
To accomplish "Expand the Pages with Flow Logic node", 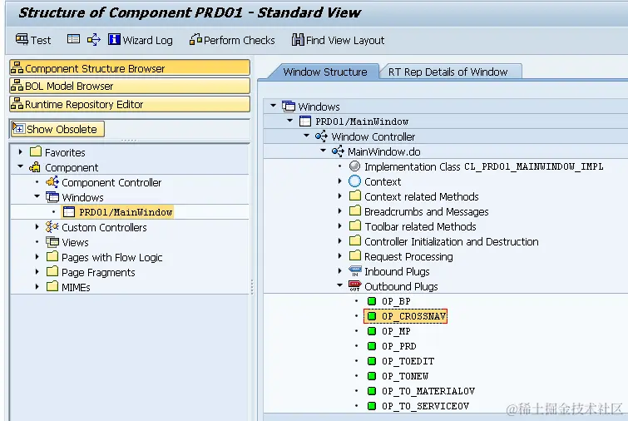I will (x=37, y=257).
